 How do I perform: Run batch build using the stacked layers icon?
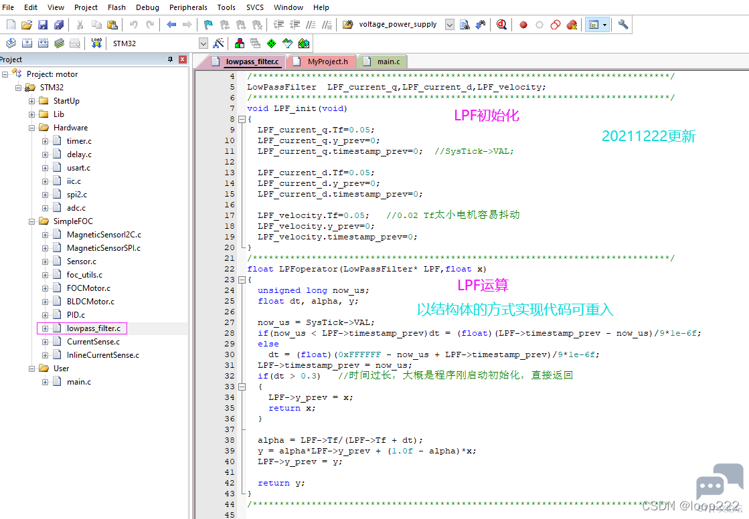pyautogui.click(x=59, y=43)
